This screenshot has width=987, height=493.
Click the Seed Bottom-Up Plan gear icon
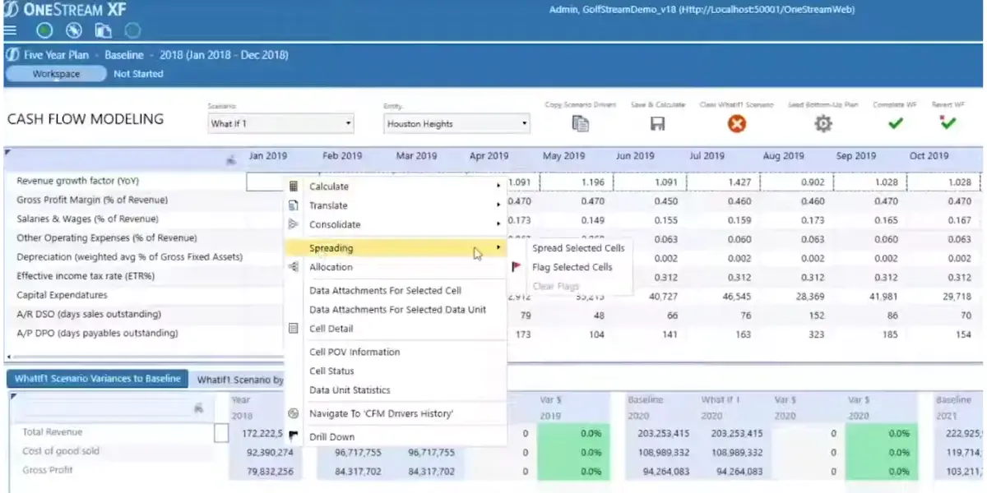(x=823, y=124)
